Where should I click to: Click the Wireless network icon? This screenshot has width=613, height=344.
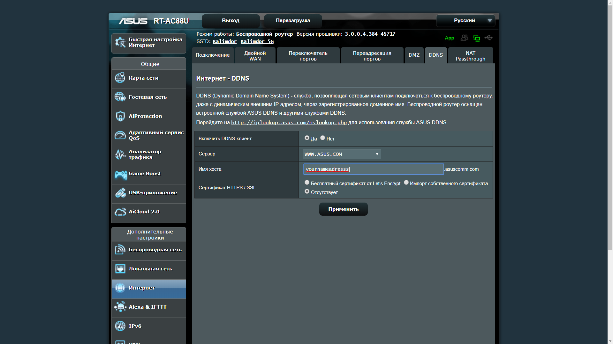coord(120,250)
